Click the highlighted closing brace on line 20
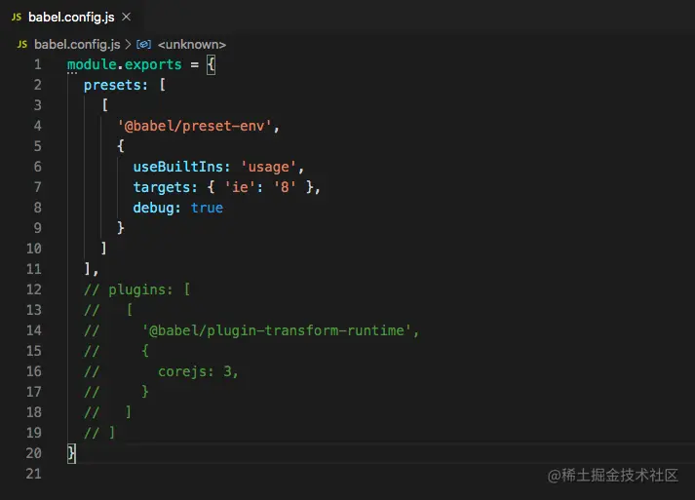The image size is (695, 500). pos(71,453)
